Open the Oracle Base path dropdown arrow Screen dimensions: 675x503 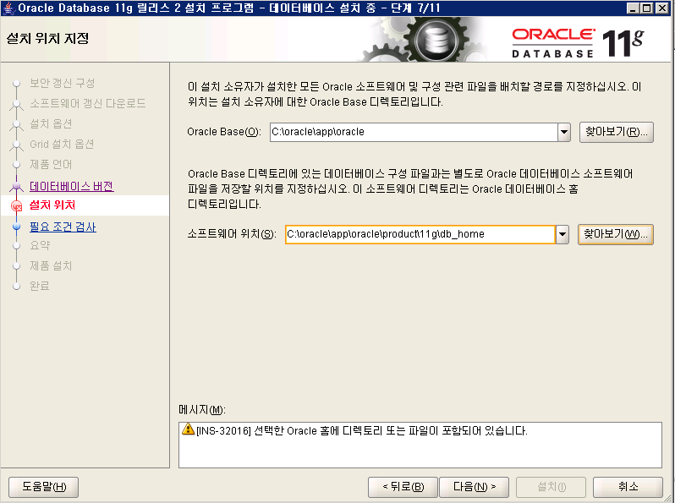click(x=564, y=132)
